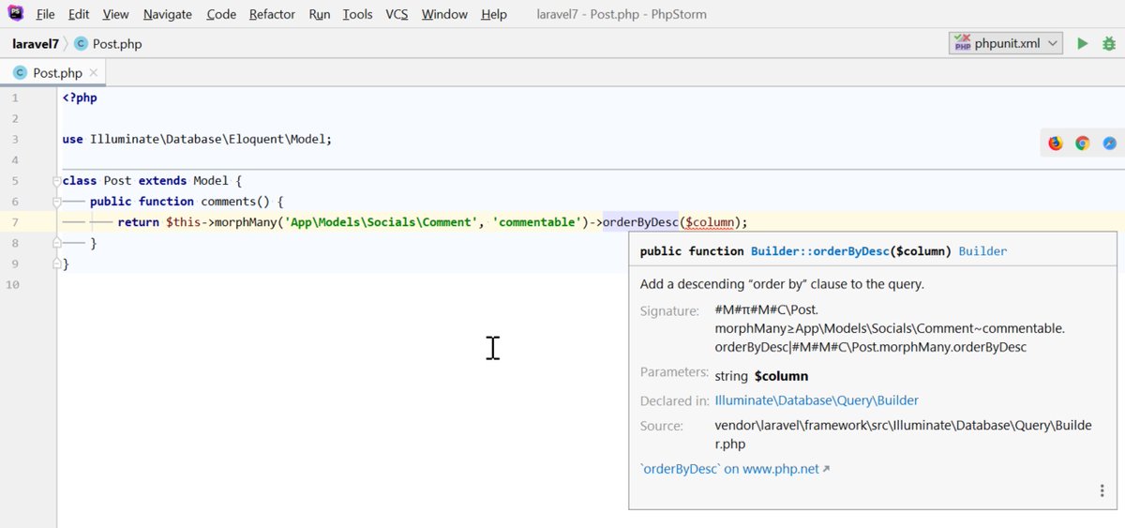Click the orderByDesc method call in code
This screenshot has height=528, width=1125.
(640, 222)
